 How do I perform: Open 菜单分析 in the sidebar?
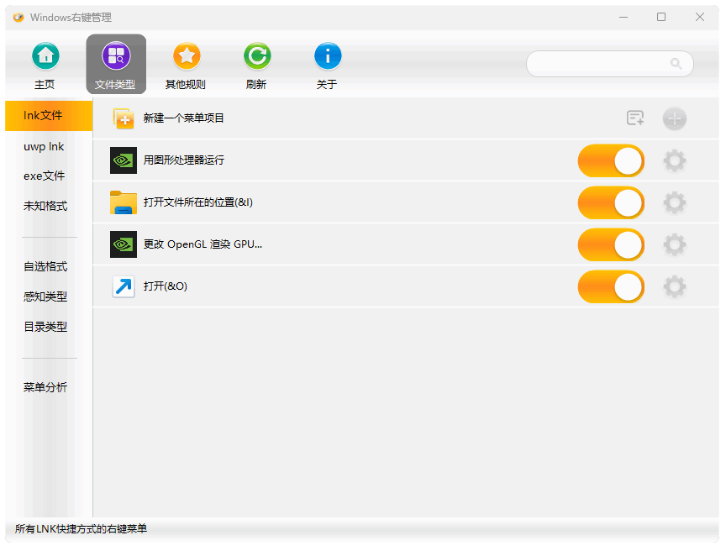coord(45,387)
